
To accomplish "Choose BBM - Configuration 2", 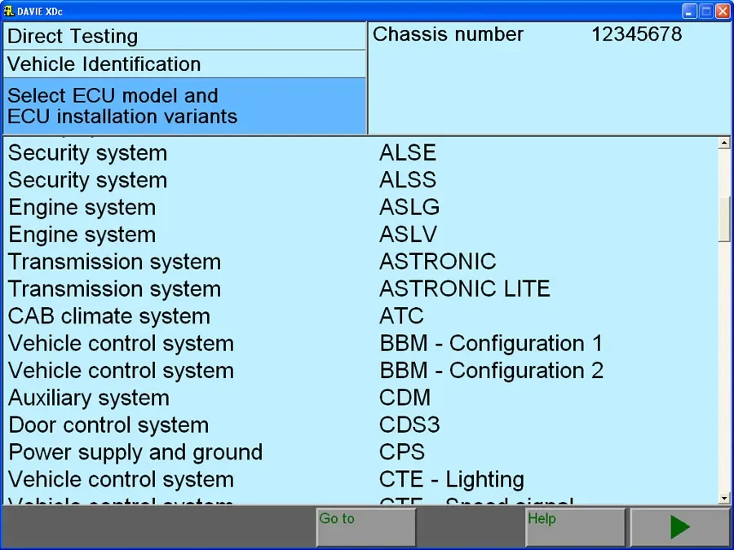I will 490,370.
